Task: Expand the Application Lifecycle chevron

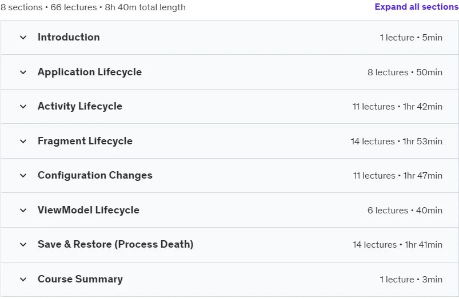Action: [23, 72]
